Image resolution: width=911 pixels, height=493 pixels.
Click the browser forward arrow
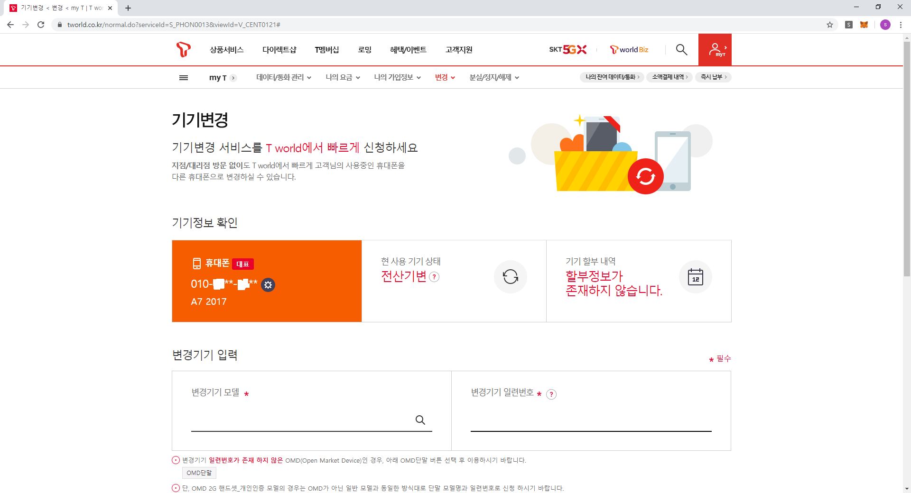[x=26, y=25]
